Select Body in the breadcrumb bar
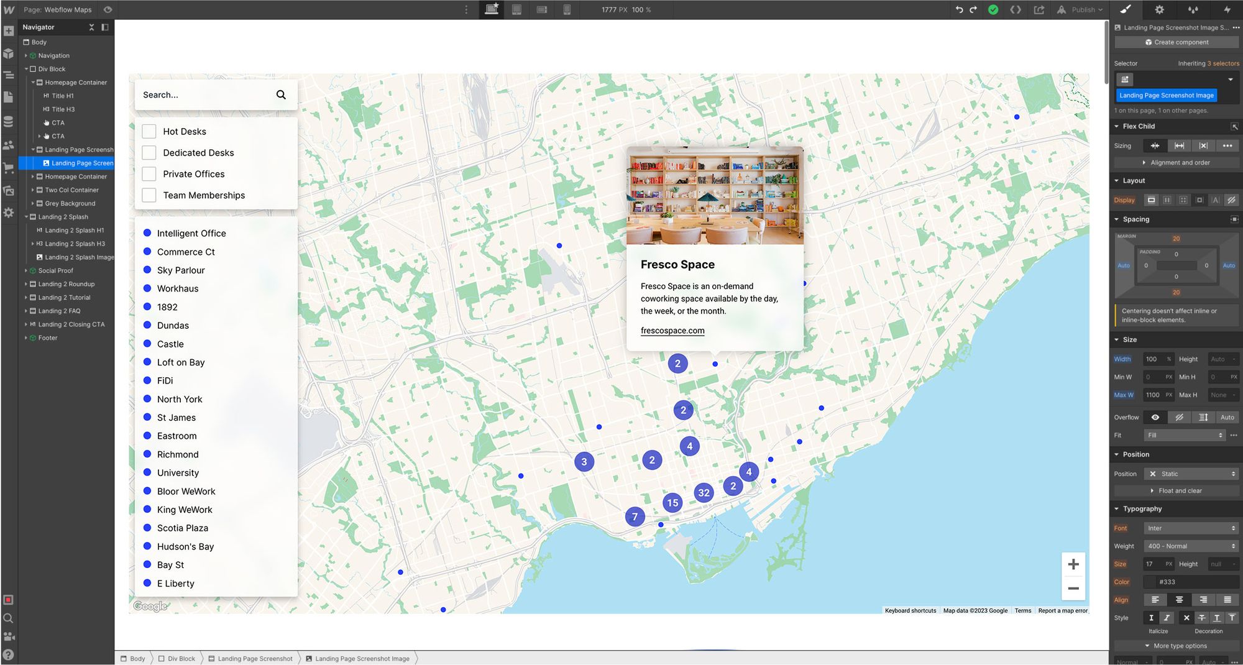 tap(135, 658)
